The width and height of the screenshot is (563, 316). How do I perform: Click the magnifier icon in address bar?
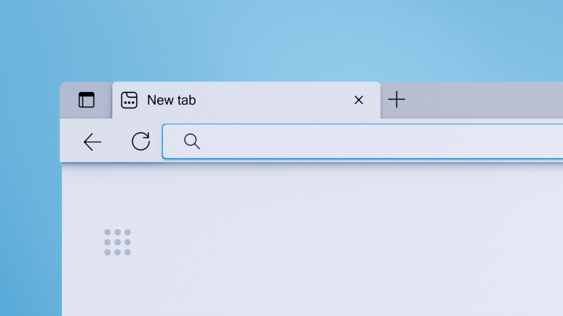click(x=192, y=141)
